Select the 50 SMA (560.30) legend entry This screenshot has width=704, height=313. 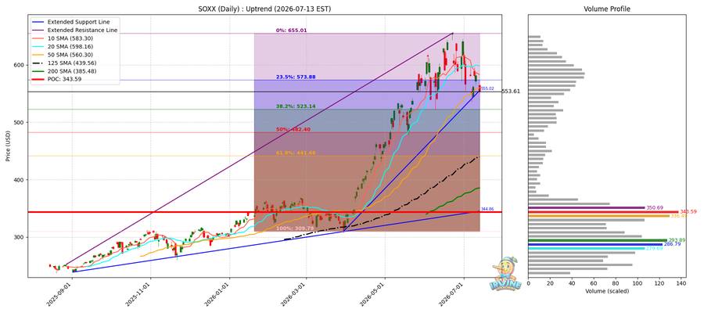[63, 55]
